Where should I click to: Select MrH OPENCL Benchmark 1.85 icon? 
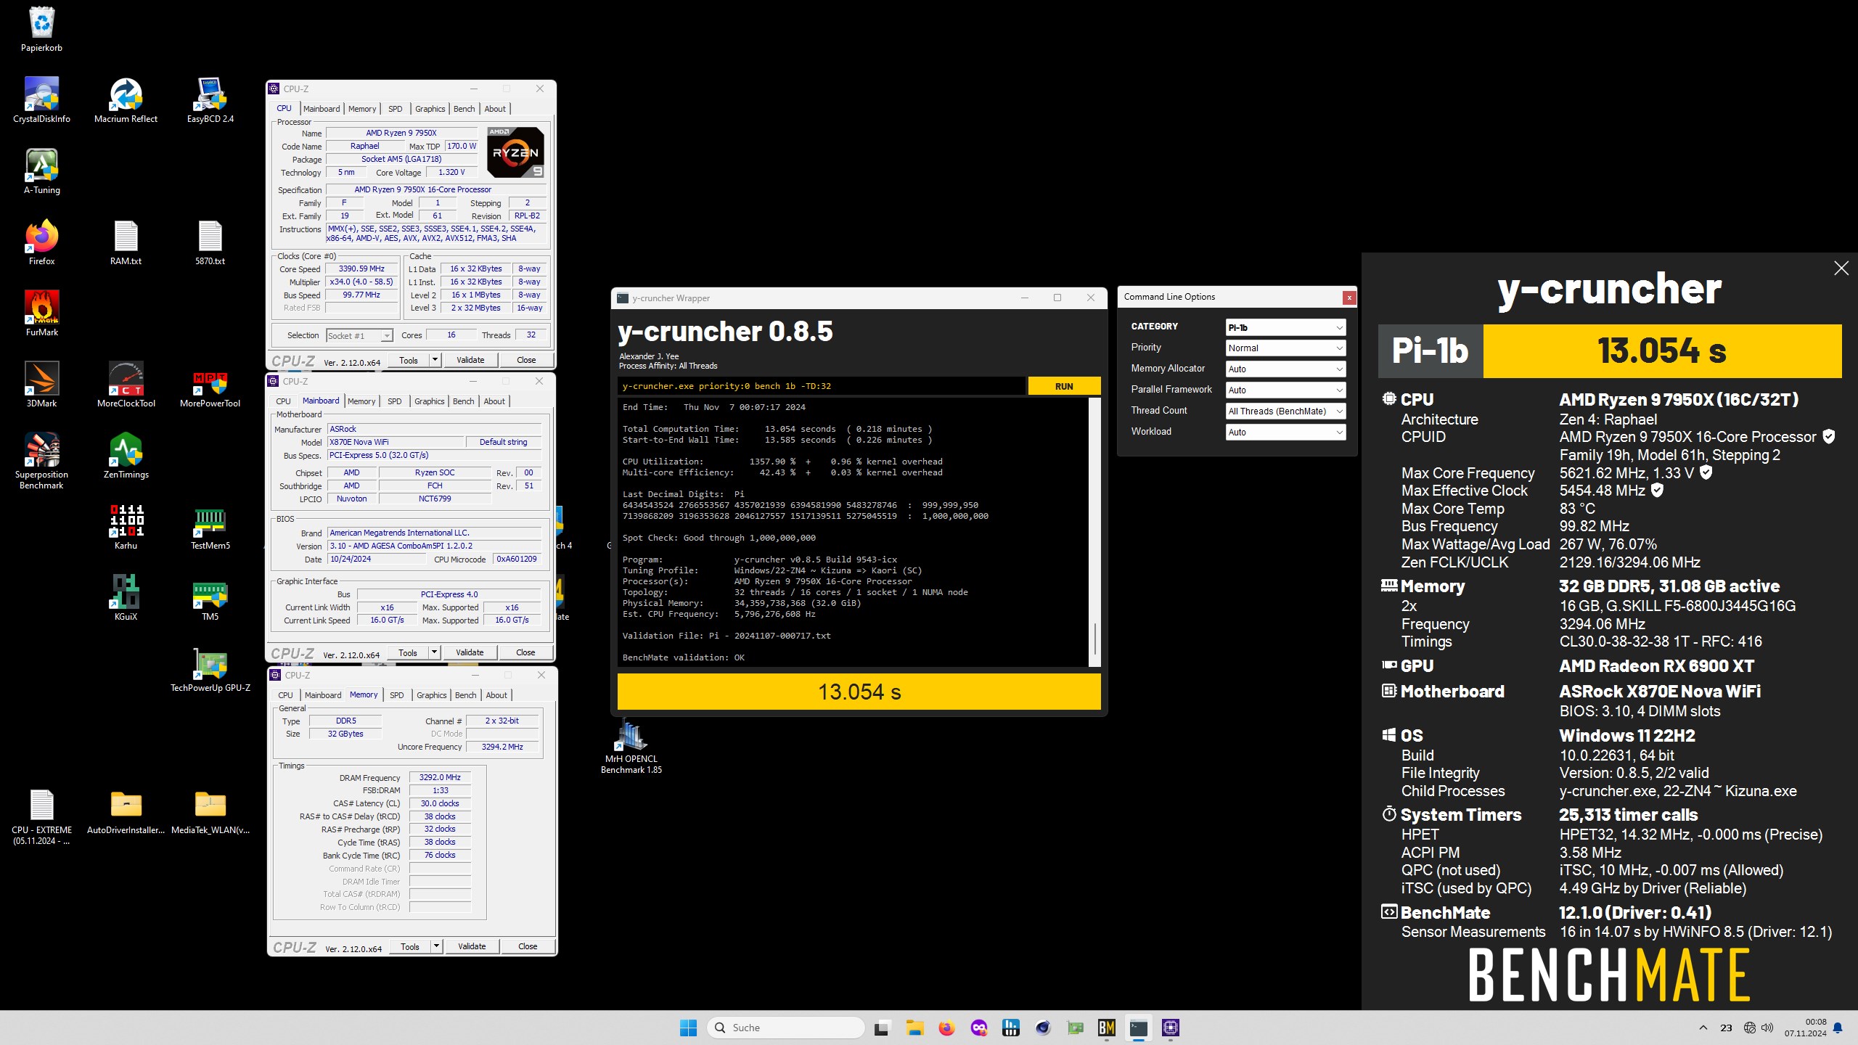tap(631, 746)
